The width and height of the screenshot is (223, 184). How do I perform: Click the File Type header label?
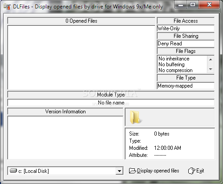(x=186, y=78)
